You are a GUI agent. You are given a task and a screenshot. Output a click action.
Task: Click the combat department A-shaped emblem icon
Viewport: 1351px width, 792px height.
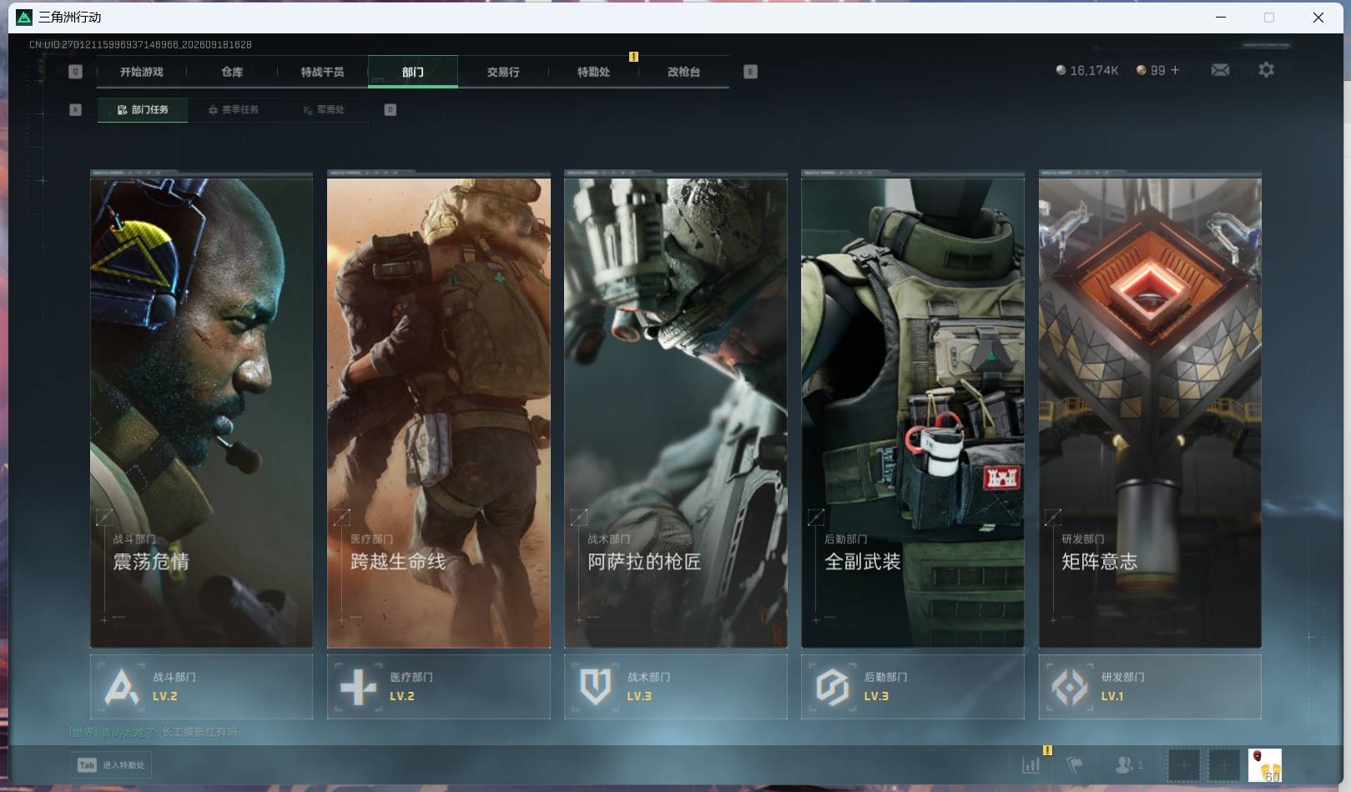coord(122,688)
